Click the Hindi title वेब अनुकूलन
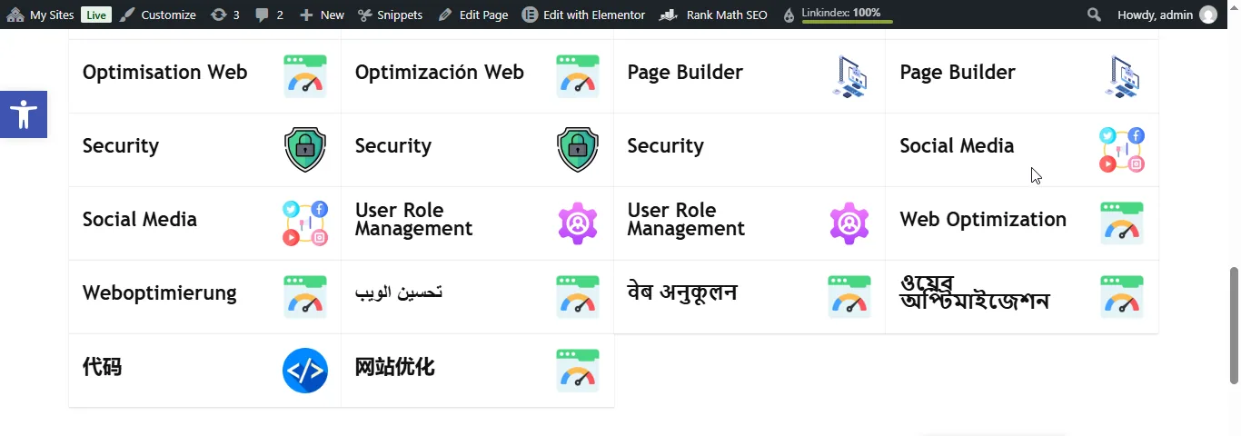The height and width of the screenshot is (436, 1241). 682,292
